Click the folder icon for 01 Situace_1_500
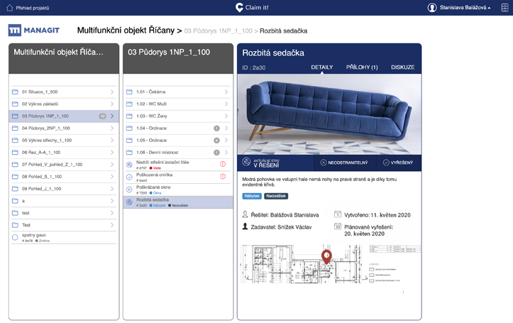 pyautogui.click(x=15, y=92)
